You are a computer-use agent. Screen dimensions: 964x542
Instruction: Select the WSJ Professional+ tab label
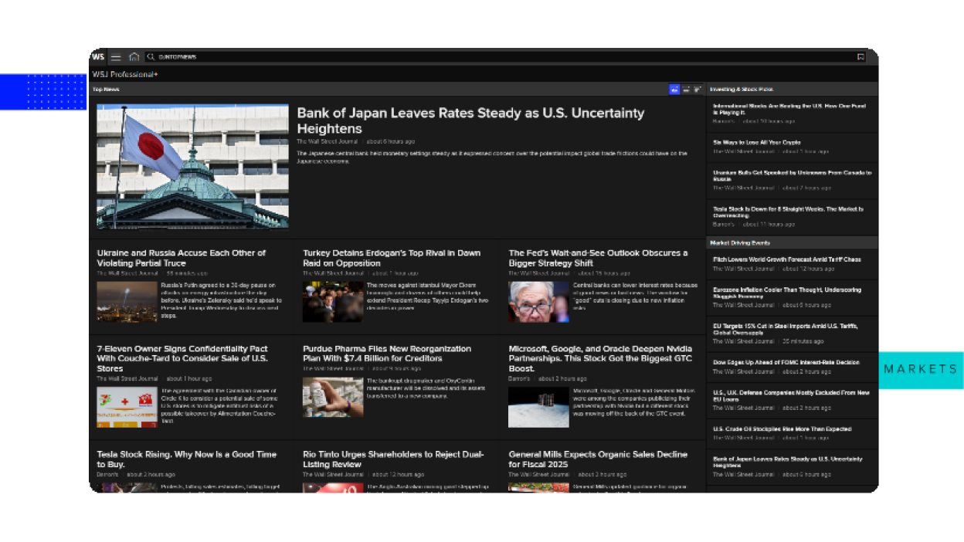coord(125,75)
